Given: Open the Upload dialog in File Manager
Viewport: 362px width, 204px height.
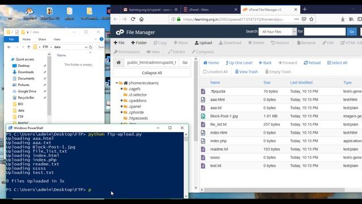Looking at the screenshot, I should (x=204, y=43).
